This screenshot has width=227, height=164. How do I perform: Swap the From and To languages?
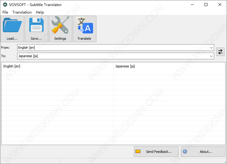pyautogui.click(x=220, y=52)
